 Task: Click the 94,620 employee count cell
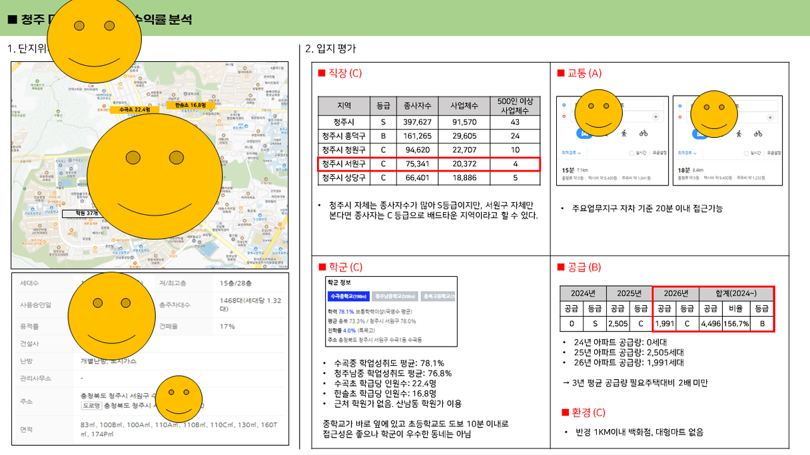point(418,150)
